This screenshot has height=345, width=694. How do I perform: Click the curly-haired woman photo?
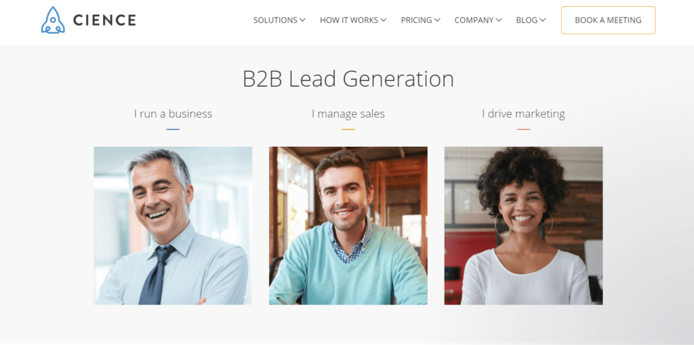[x=524, y=226]
